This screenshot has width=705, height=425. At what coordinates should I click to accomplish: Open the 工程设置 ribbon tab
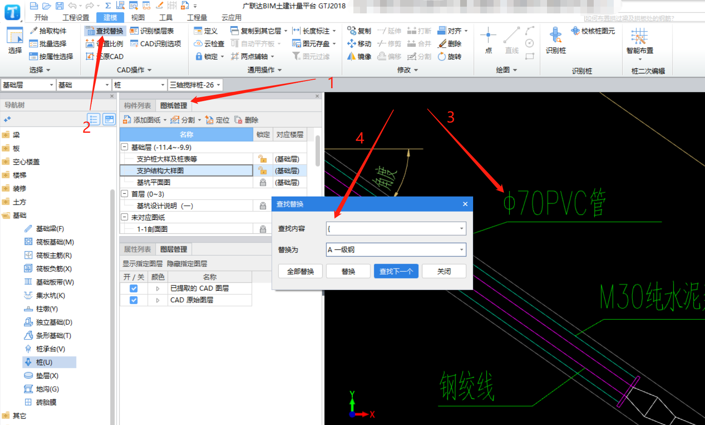tap(76, 17)
